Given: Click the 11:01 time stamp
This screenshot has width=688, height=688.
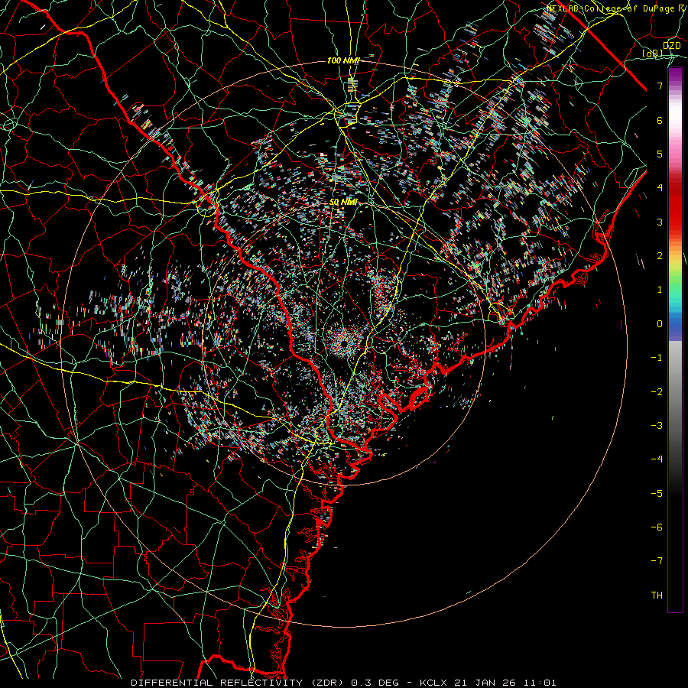Looking at the screenshot, I should [538, 683].
